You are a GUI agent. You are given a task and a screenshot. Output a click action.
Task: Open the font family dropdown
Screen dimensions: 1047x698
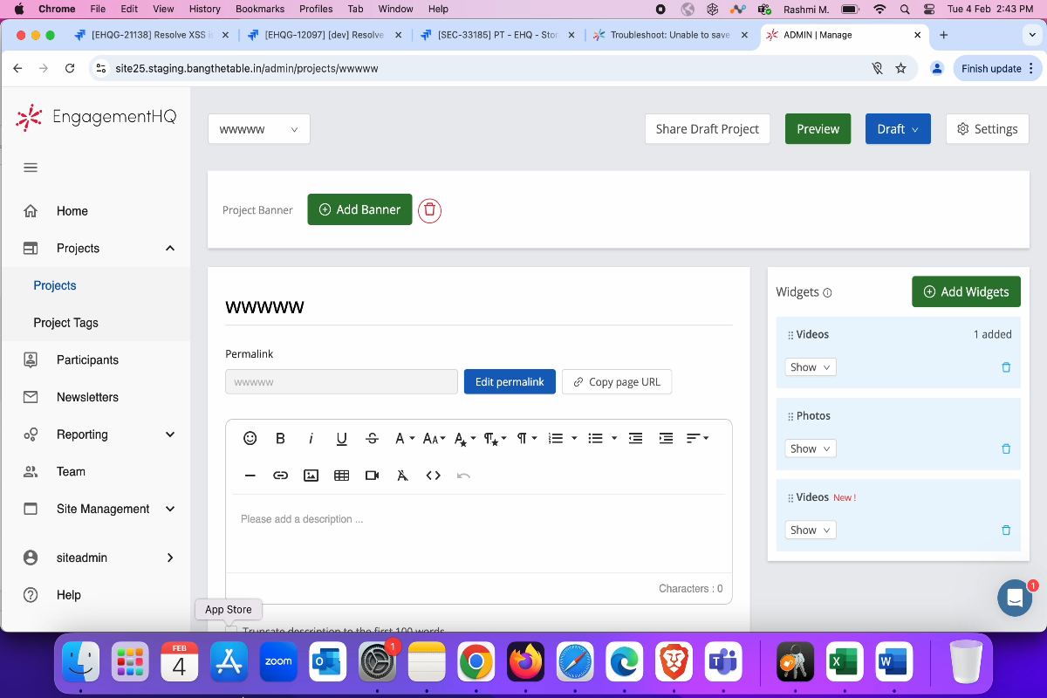pyautogui.click(x=404, y=438)
